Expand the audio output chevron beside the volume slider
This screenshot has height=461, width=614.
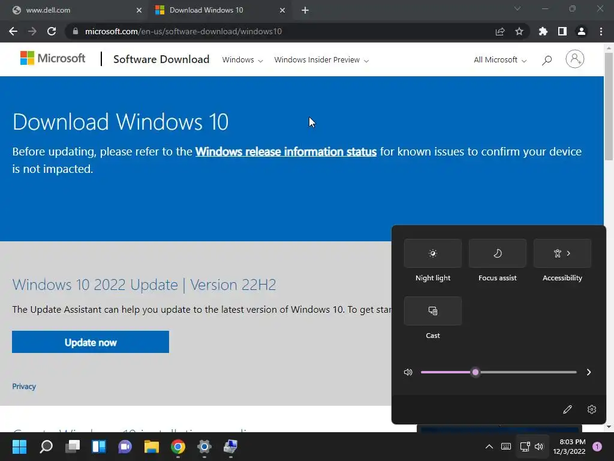click(x=589, y=372)
